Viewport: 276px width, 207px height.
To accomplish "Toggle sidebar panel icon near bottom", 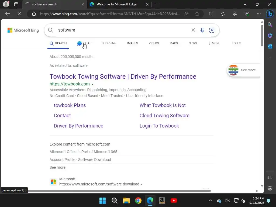I will [x=270, y=177].
